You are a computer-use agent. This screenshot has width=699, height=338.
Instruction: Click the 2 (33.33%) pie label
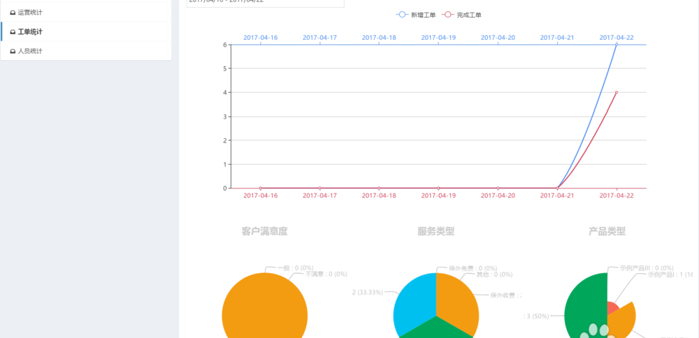click(x=368, y=292)
